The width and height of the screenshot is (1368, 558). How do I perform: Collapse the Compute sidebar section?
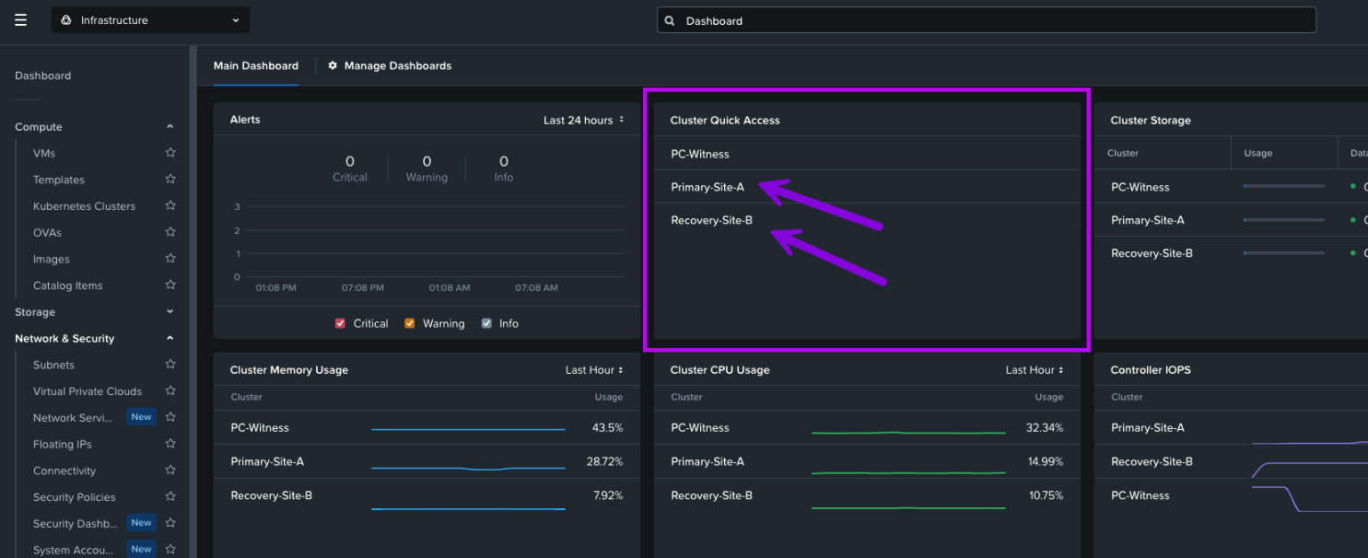169,126
